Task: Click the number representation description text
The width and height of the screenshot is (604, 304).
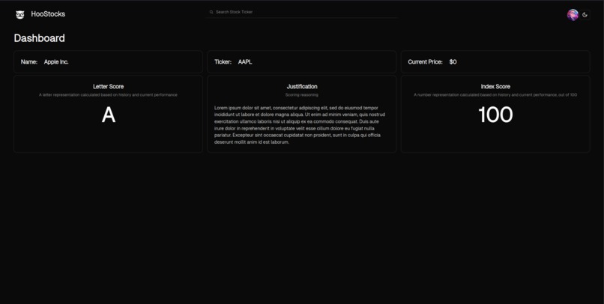Action: click(x=495, y=95)
